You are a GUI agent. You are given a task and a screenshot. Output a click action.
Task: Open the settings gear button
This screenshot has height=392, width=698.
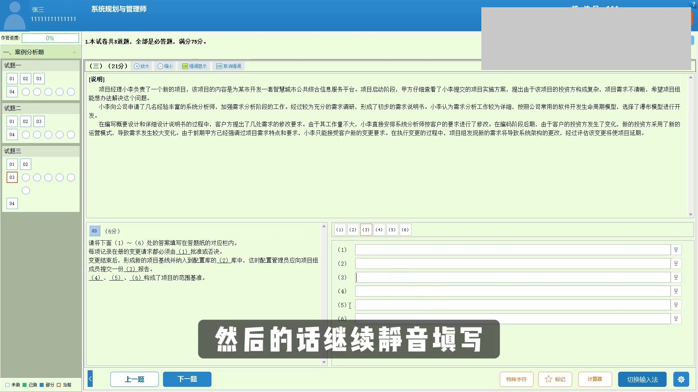click(x=681, y=379)
